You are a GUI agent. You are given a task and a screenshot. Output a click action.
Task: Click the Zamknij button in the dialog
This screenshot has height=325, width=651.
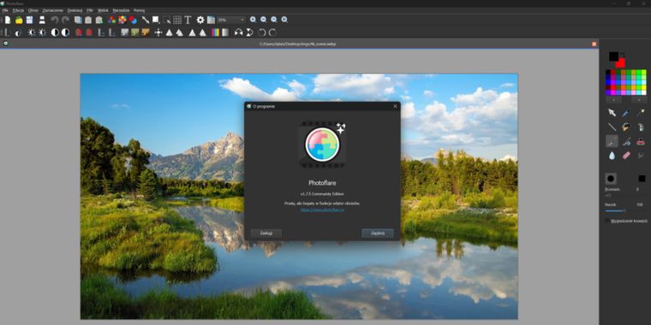[x=378, y=233]
